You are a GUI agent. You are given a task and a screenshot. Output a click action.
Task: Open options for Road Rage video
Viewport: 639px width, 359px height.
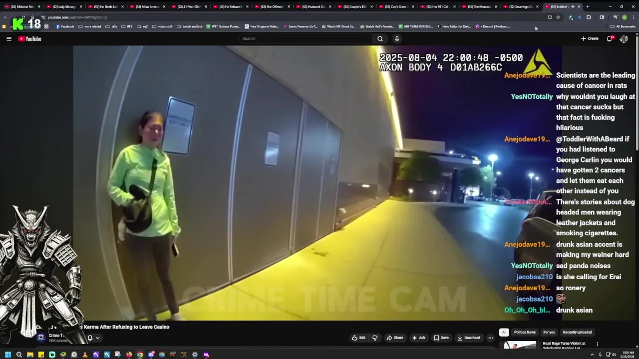click(597, 344)
